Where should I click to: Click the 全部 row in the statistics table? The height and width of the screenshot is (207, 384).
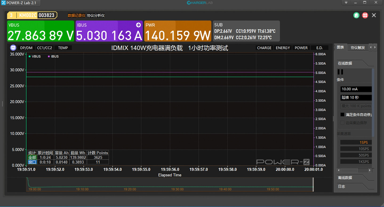(68, 157)
